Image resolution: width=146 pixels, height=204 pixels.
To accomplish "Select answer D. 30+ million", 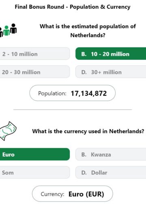I will pos(111,72).
